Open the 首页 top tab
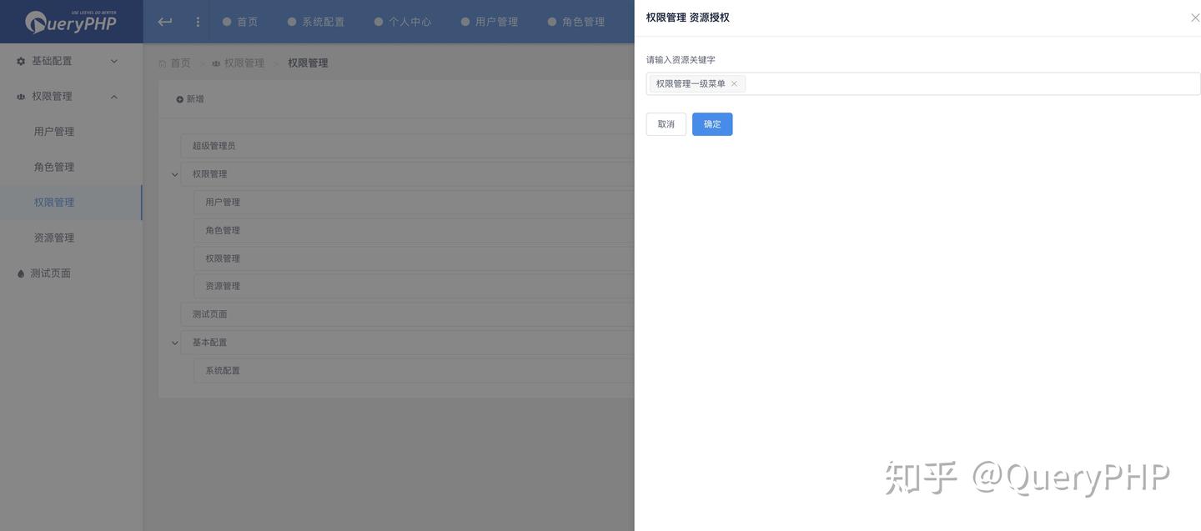 click(x=240, y=22)
